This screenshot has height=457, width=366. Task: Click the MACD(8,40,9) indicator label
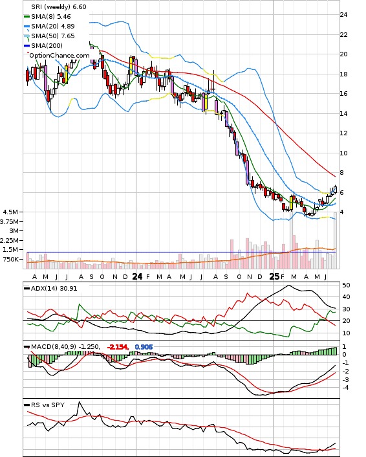(54, 347)
